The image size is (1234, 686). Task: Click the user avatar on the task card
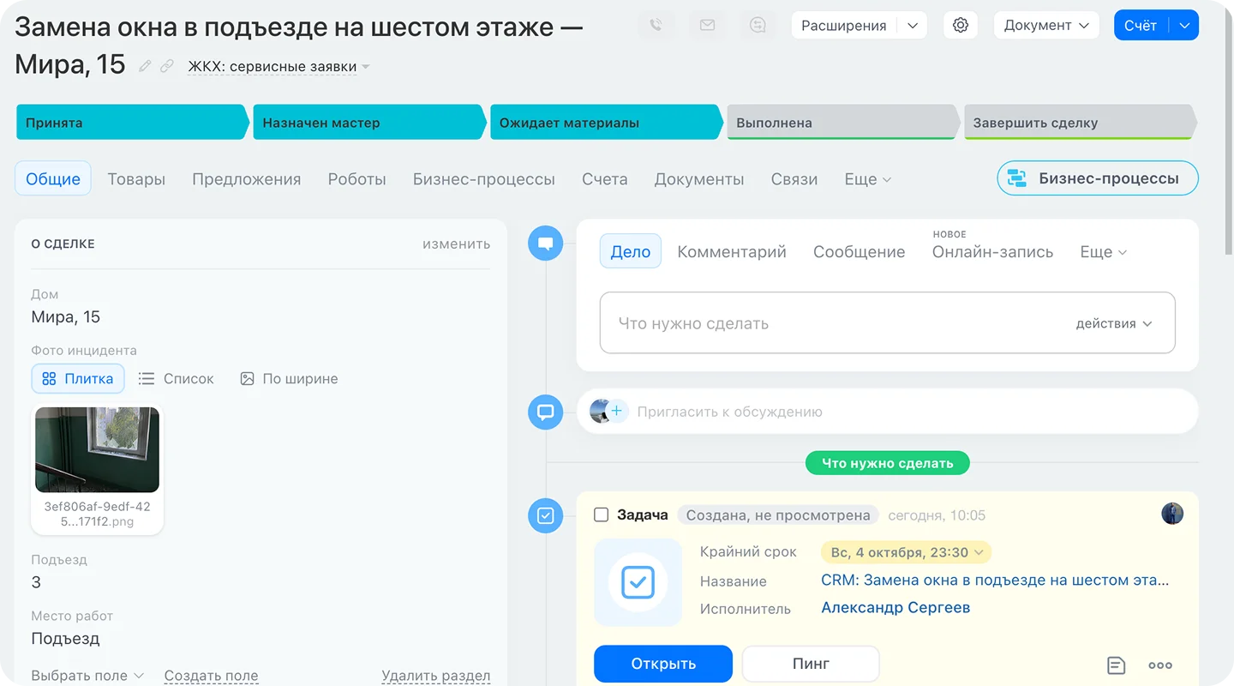(1172, 514)
